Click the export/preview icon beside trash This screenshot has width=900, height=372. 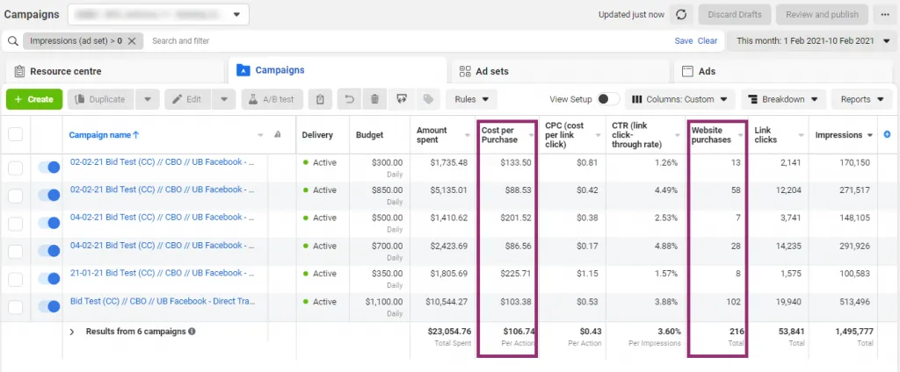[x=402, y=99]
